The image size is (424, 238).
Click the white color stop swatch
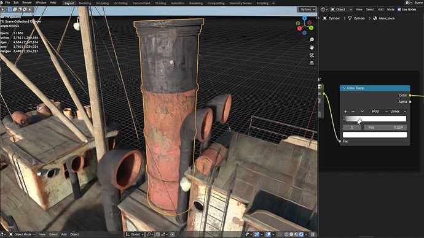[375, 135]
